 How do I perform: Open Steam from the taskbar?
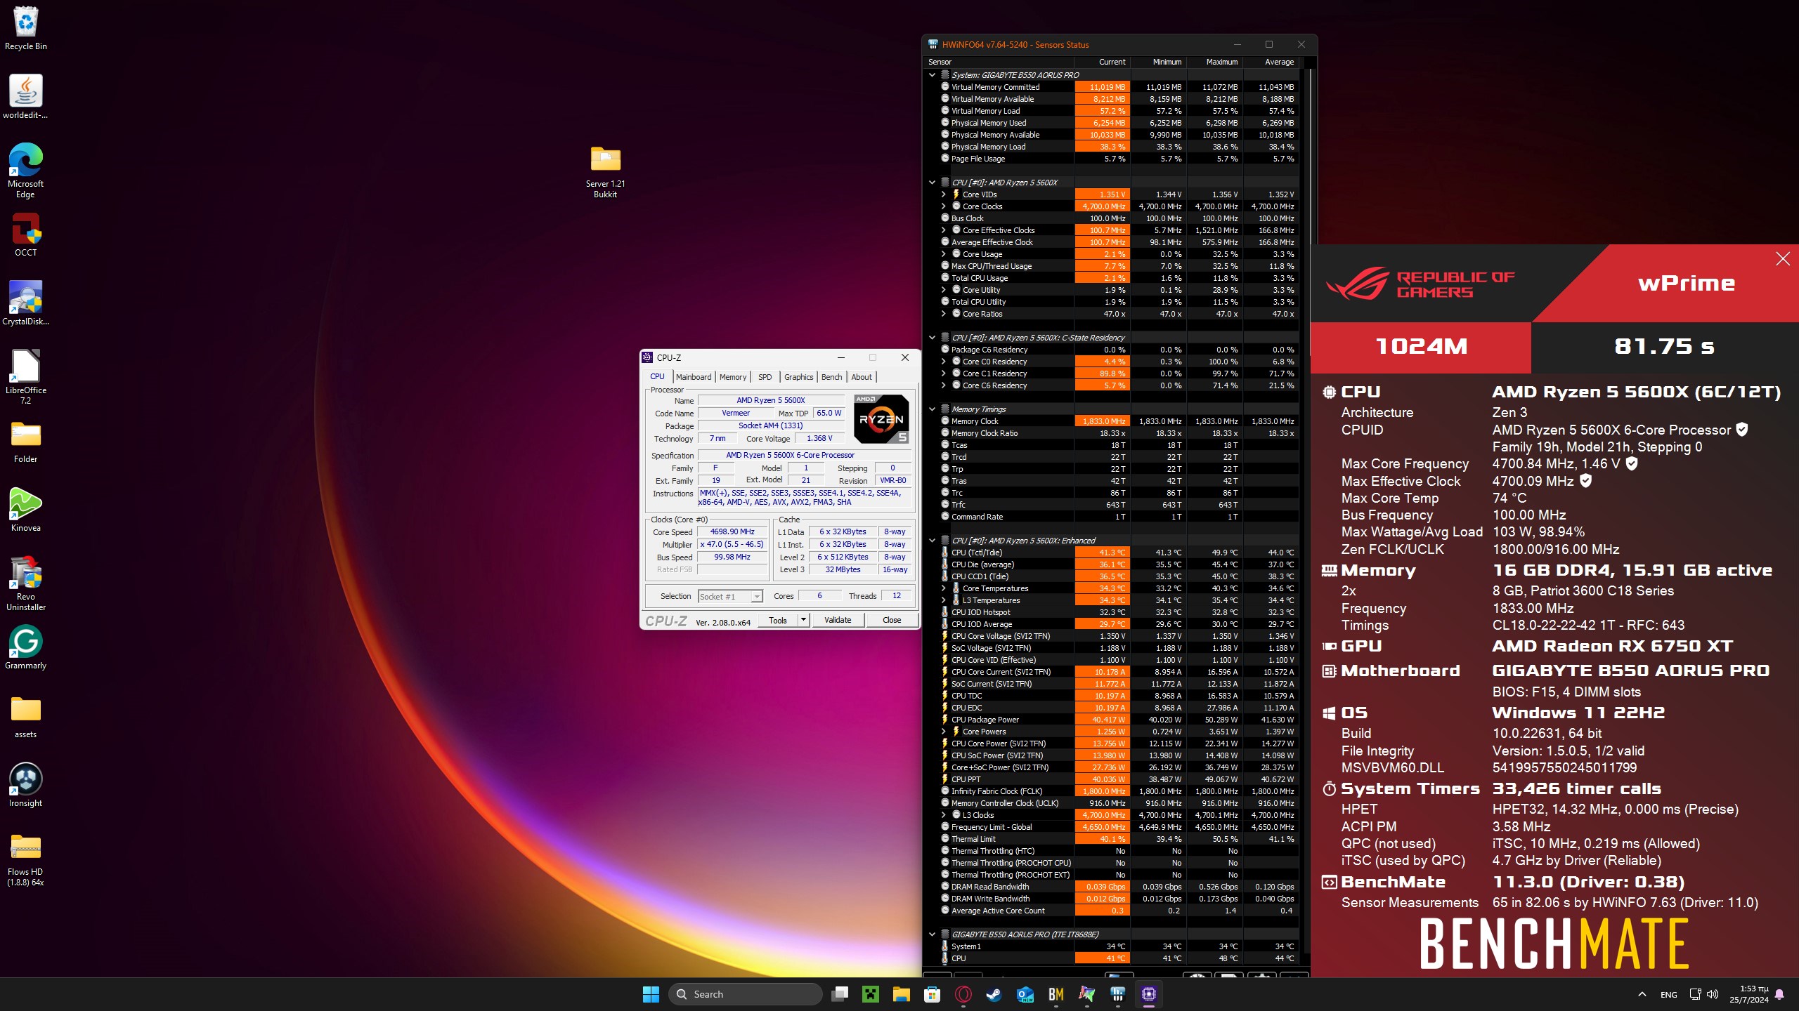point(994,994)
